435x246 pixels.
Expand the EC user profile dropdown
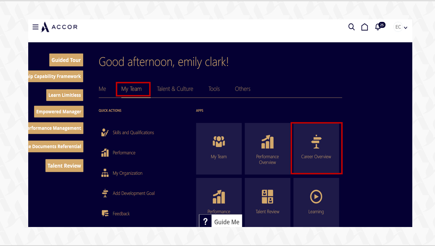click(x=401, y=27)
